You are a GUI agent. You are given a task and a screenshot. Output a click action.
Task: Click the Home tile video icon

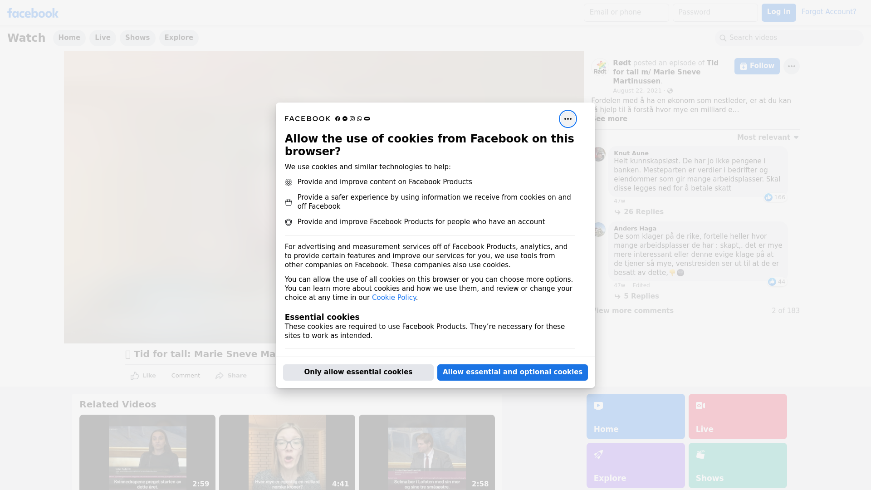point(598,406)
